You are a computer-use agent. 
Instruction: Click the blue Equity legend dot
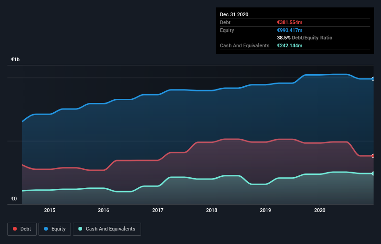point(46,229)
